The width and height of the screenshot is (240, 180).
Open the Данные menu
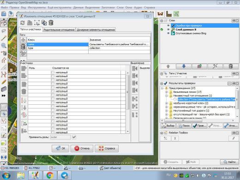click(78, 7)
